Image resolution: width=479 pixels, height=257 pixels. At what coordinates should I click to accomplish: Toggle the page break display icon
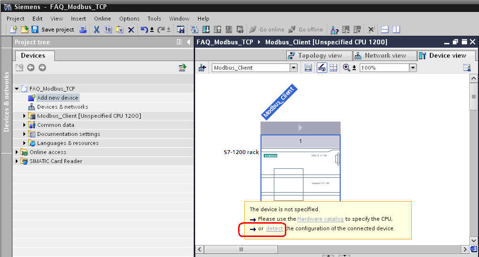pyautogui.click(x=333, y=67)
